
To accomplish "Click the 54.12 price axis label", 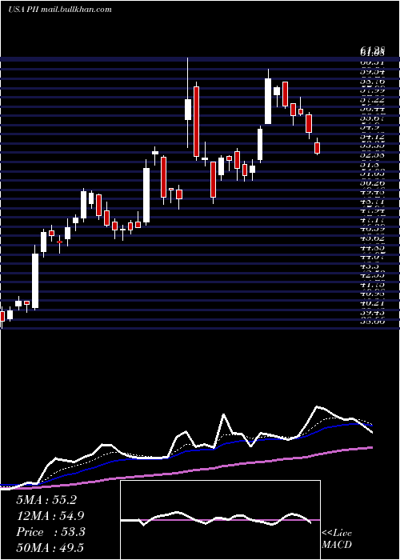I will click(x=372, y=137).
